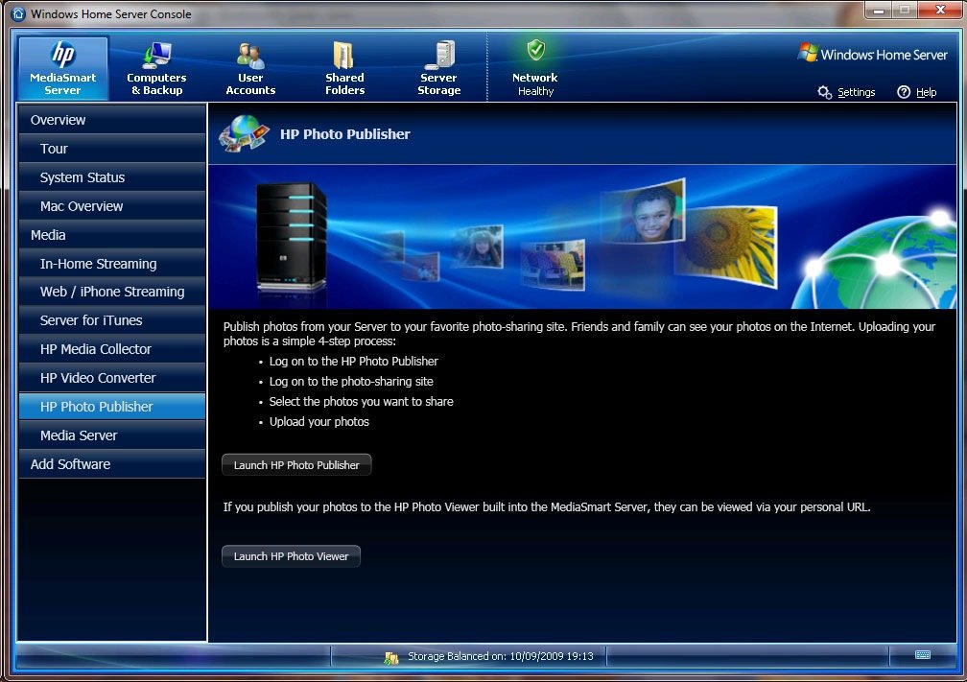Open the Overview section
Image resolution: width=967 pixels, height=682 pixels.
pyautogui.click(x=111, y=120)
